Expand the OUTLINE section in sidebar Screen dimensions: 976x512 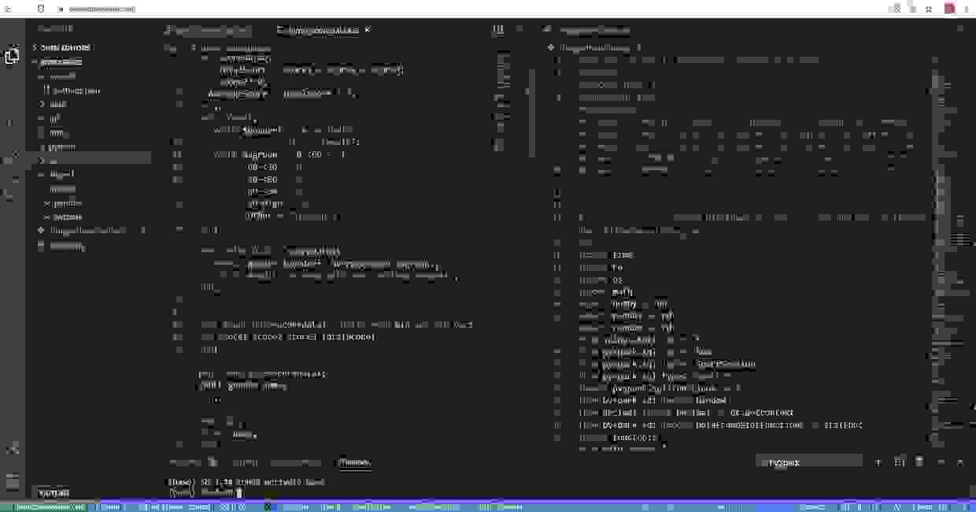(x=54, y=493)
